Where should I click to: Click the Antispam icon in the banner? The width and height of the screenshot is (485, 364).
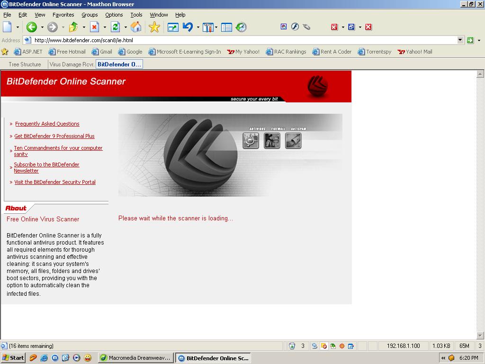tap(293, 140)
